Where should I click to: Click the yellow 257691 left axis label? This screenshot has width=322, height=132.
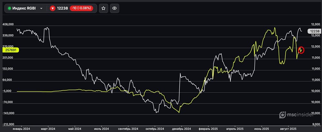11,50
